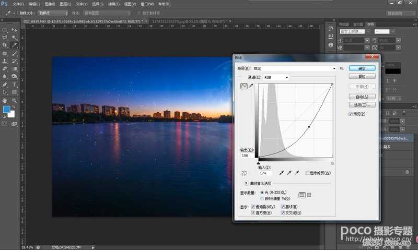This screenshot has height=250, width=418.
Task: Click the 确定 OK button
Action: point(362,68)
